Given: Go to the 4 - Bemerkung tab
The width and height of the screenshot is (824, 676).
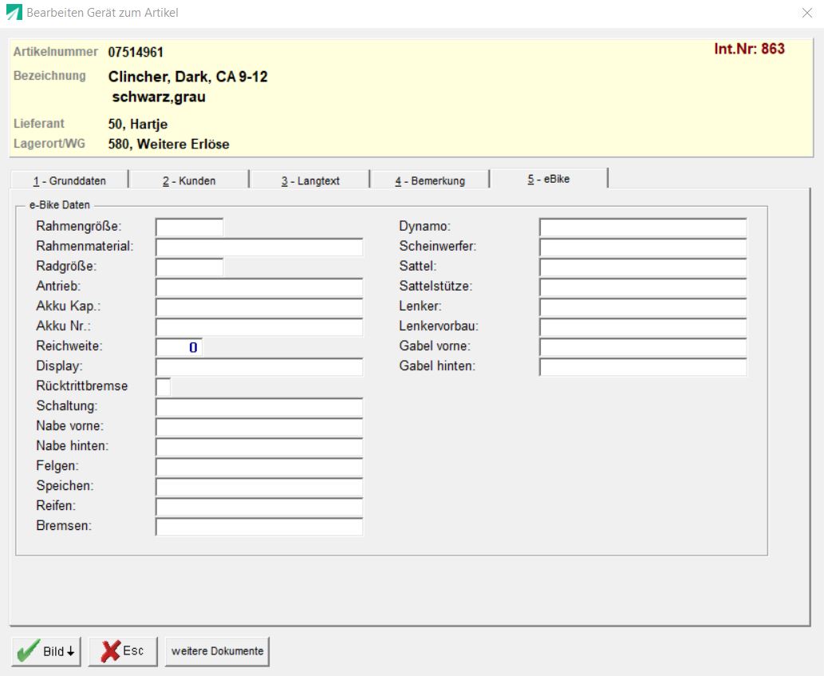Looking at the screenshot, I should 430,180.
